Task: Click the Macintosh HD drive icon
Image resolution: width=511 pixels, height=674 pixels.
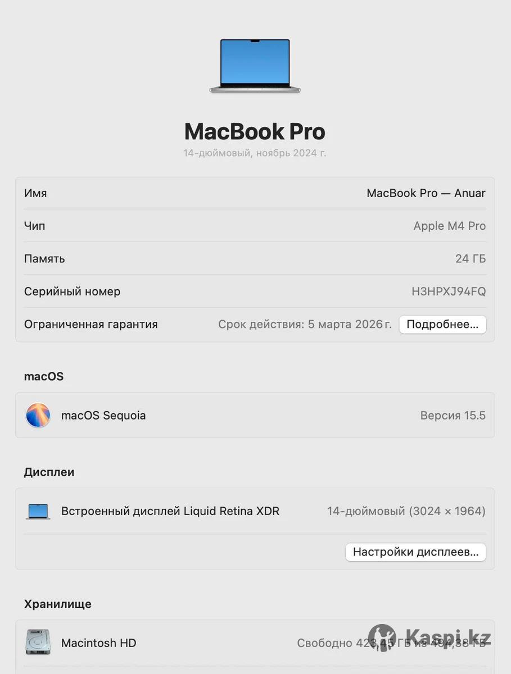Action: [38, 642]
